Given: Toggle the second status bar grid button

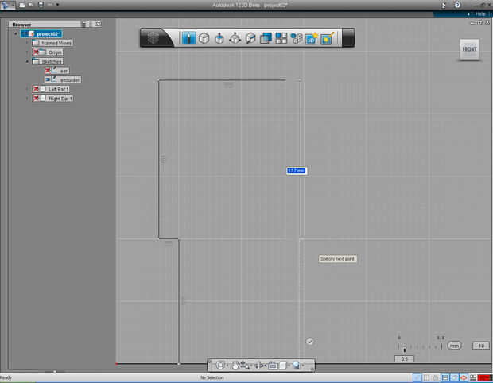Looking at the screenshot, I should (426, 378).
